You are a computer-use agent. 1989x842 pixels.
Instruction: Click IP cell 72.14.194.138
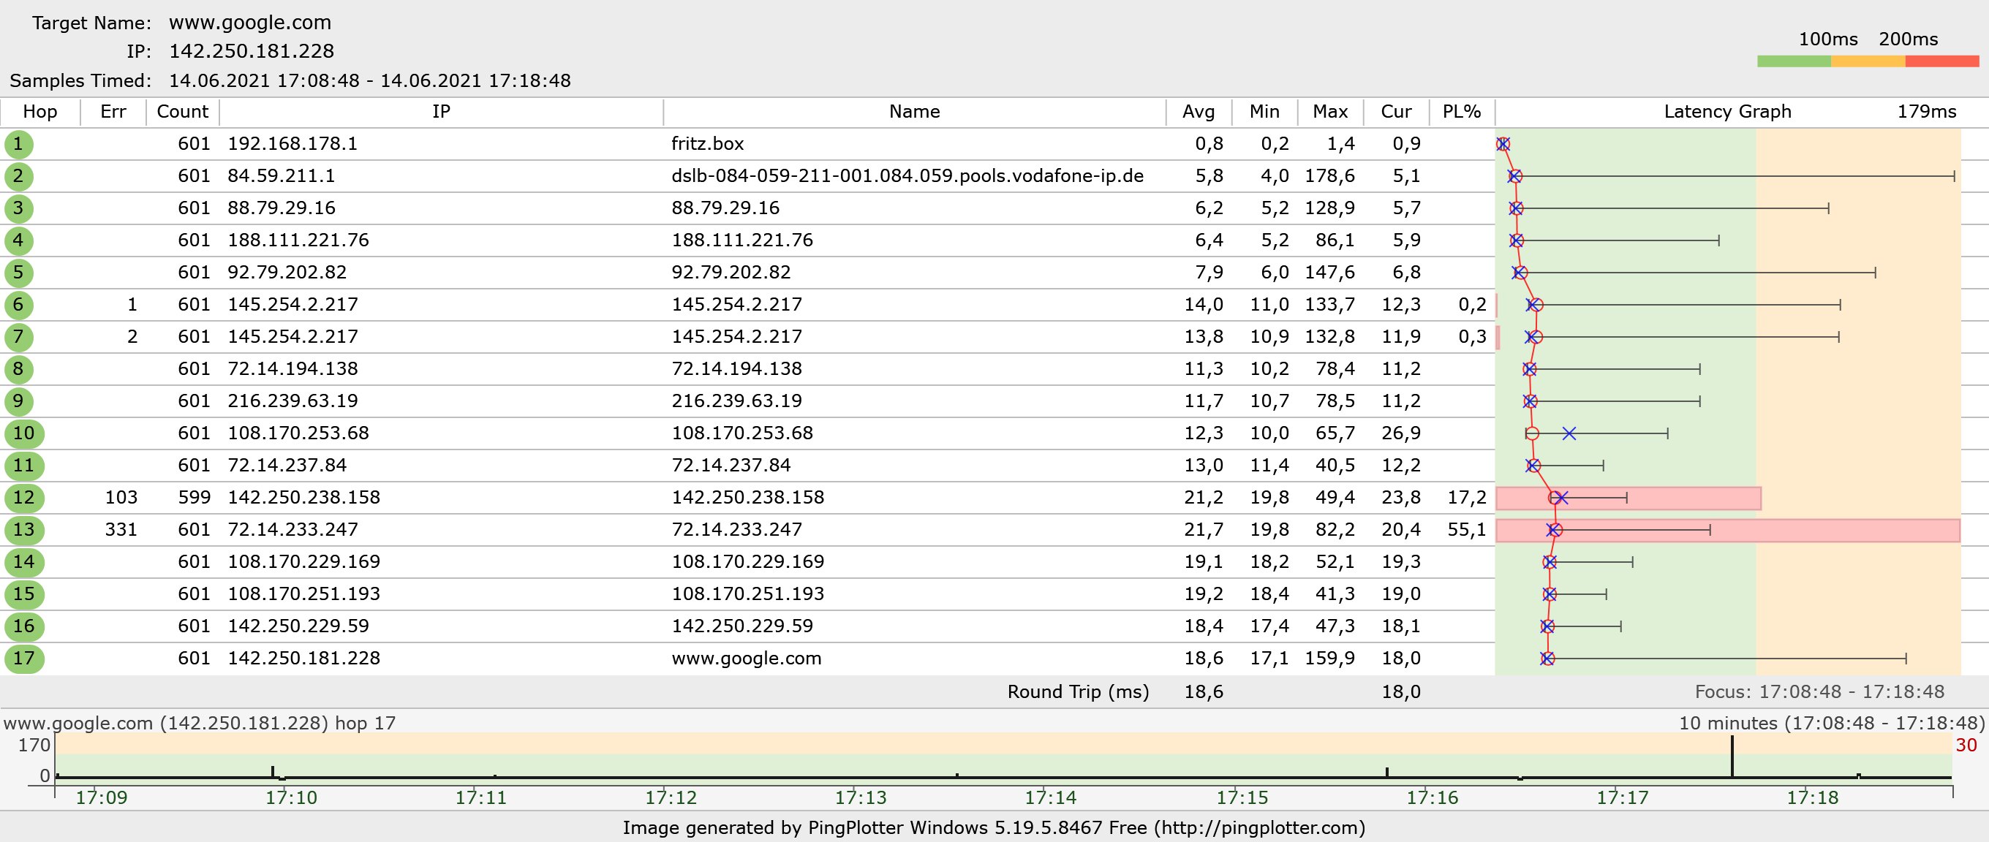click(x=292, y=369)
